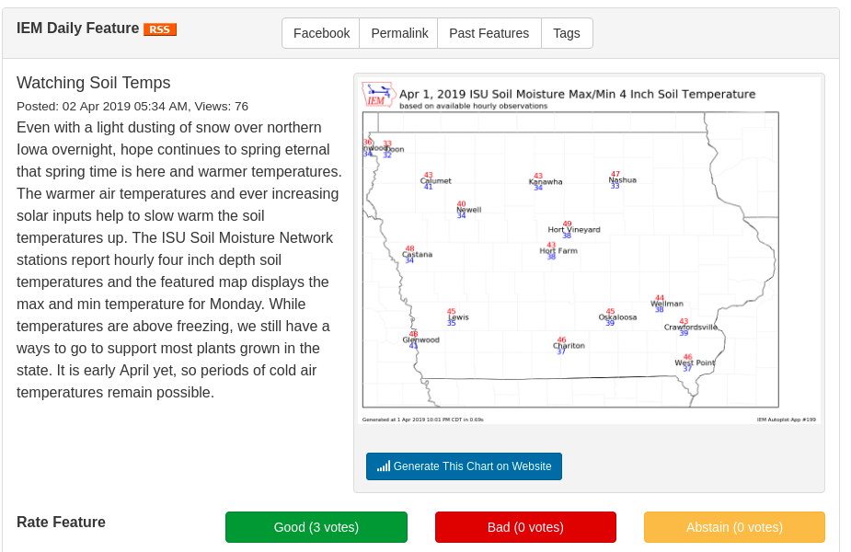Click the Rate Feature label
This screenshot has height=552, width=851.
(61, 523)
